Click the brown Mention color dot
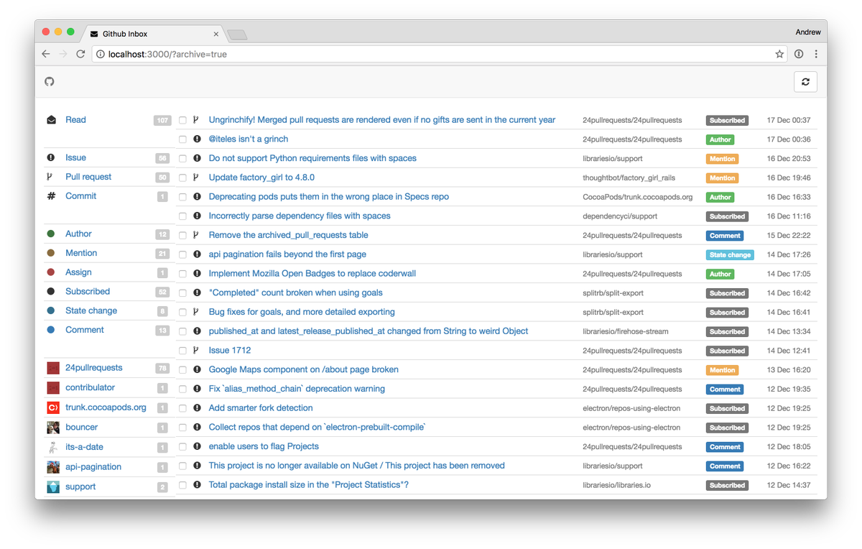This screenshot has width=862, height=549. (51, 253)
